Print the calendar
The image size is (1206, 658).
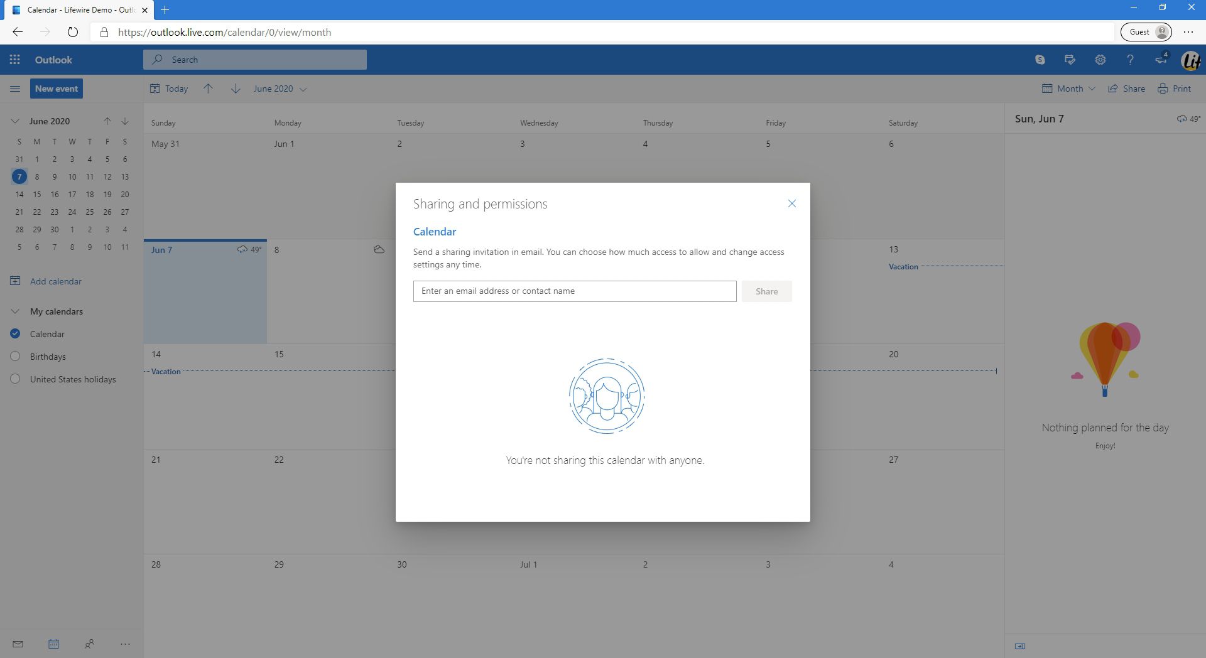pyautogui.click(x=1174, y=89)
